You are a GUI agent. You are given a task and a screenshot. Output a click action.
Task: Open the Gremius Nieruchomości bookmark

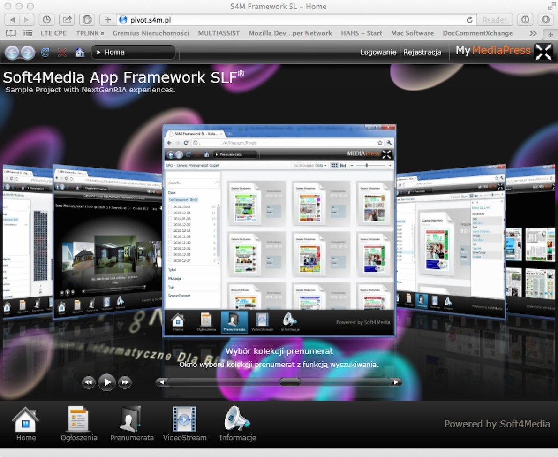151,33
